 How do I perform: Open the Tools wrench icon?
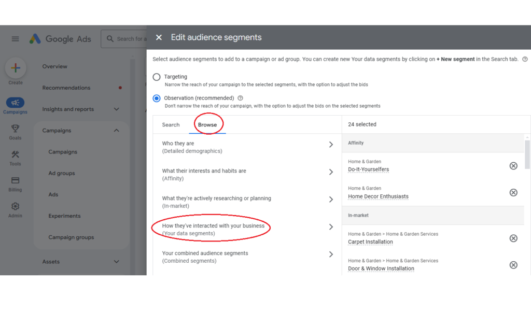(x=16, y=154)
